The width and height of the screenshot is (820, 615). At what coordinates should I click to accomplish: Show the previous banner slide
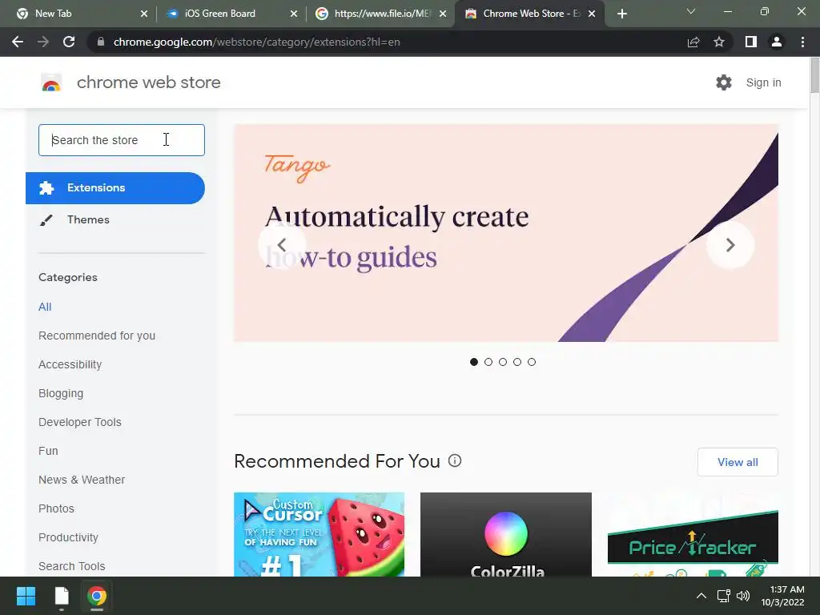coord(282,245)
